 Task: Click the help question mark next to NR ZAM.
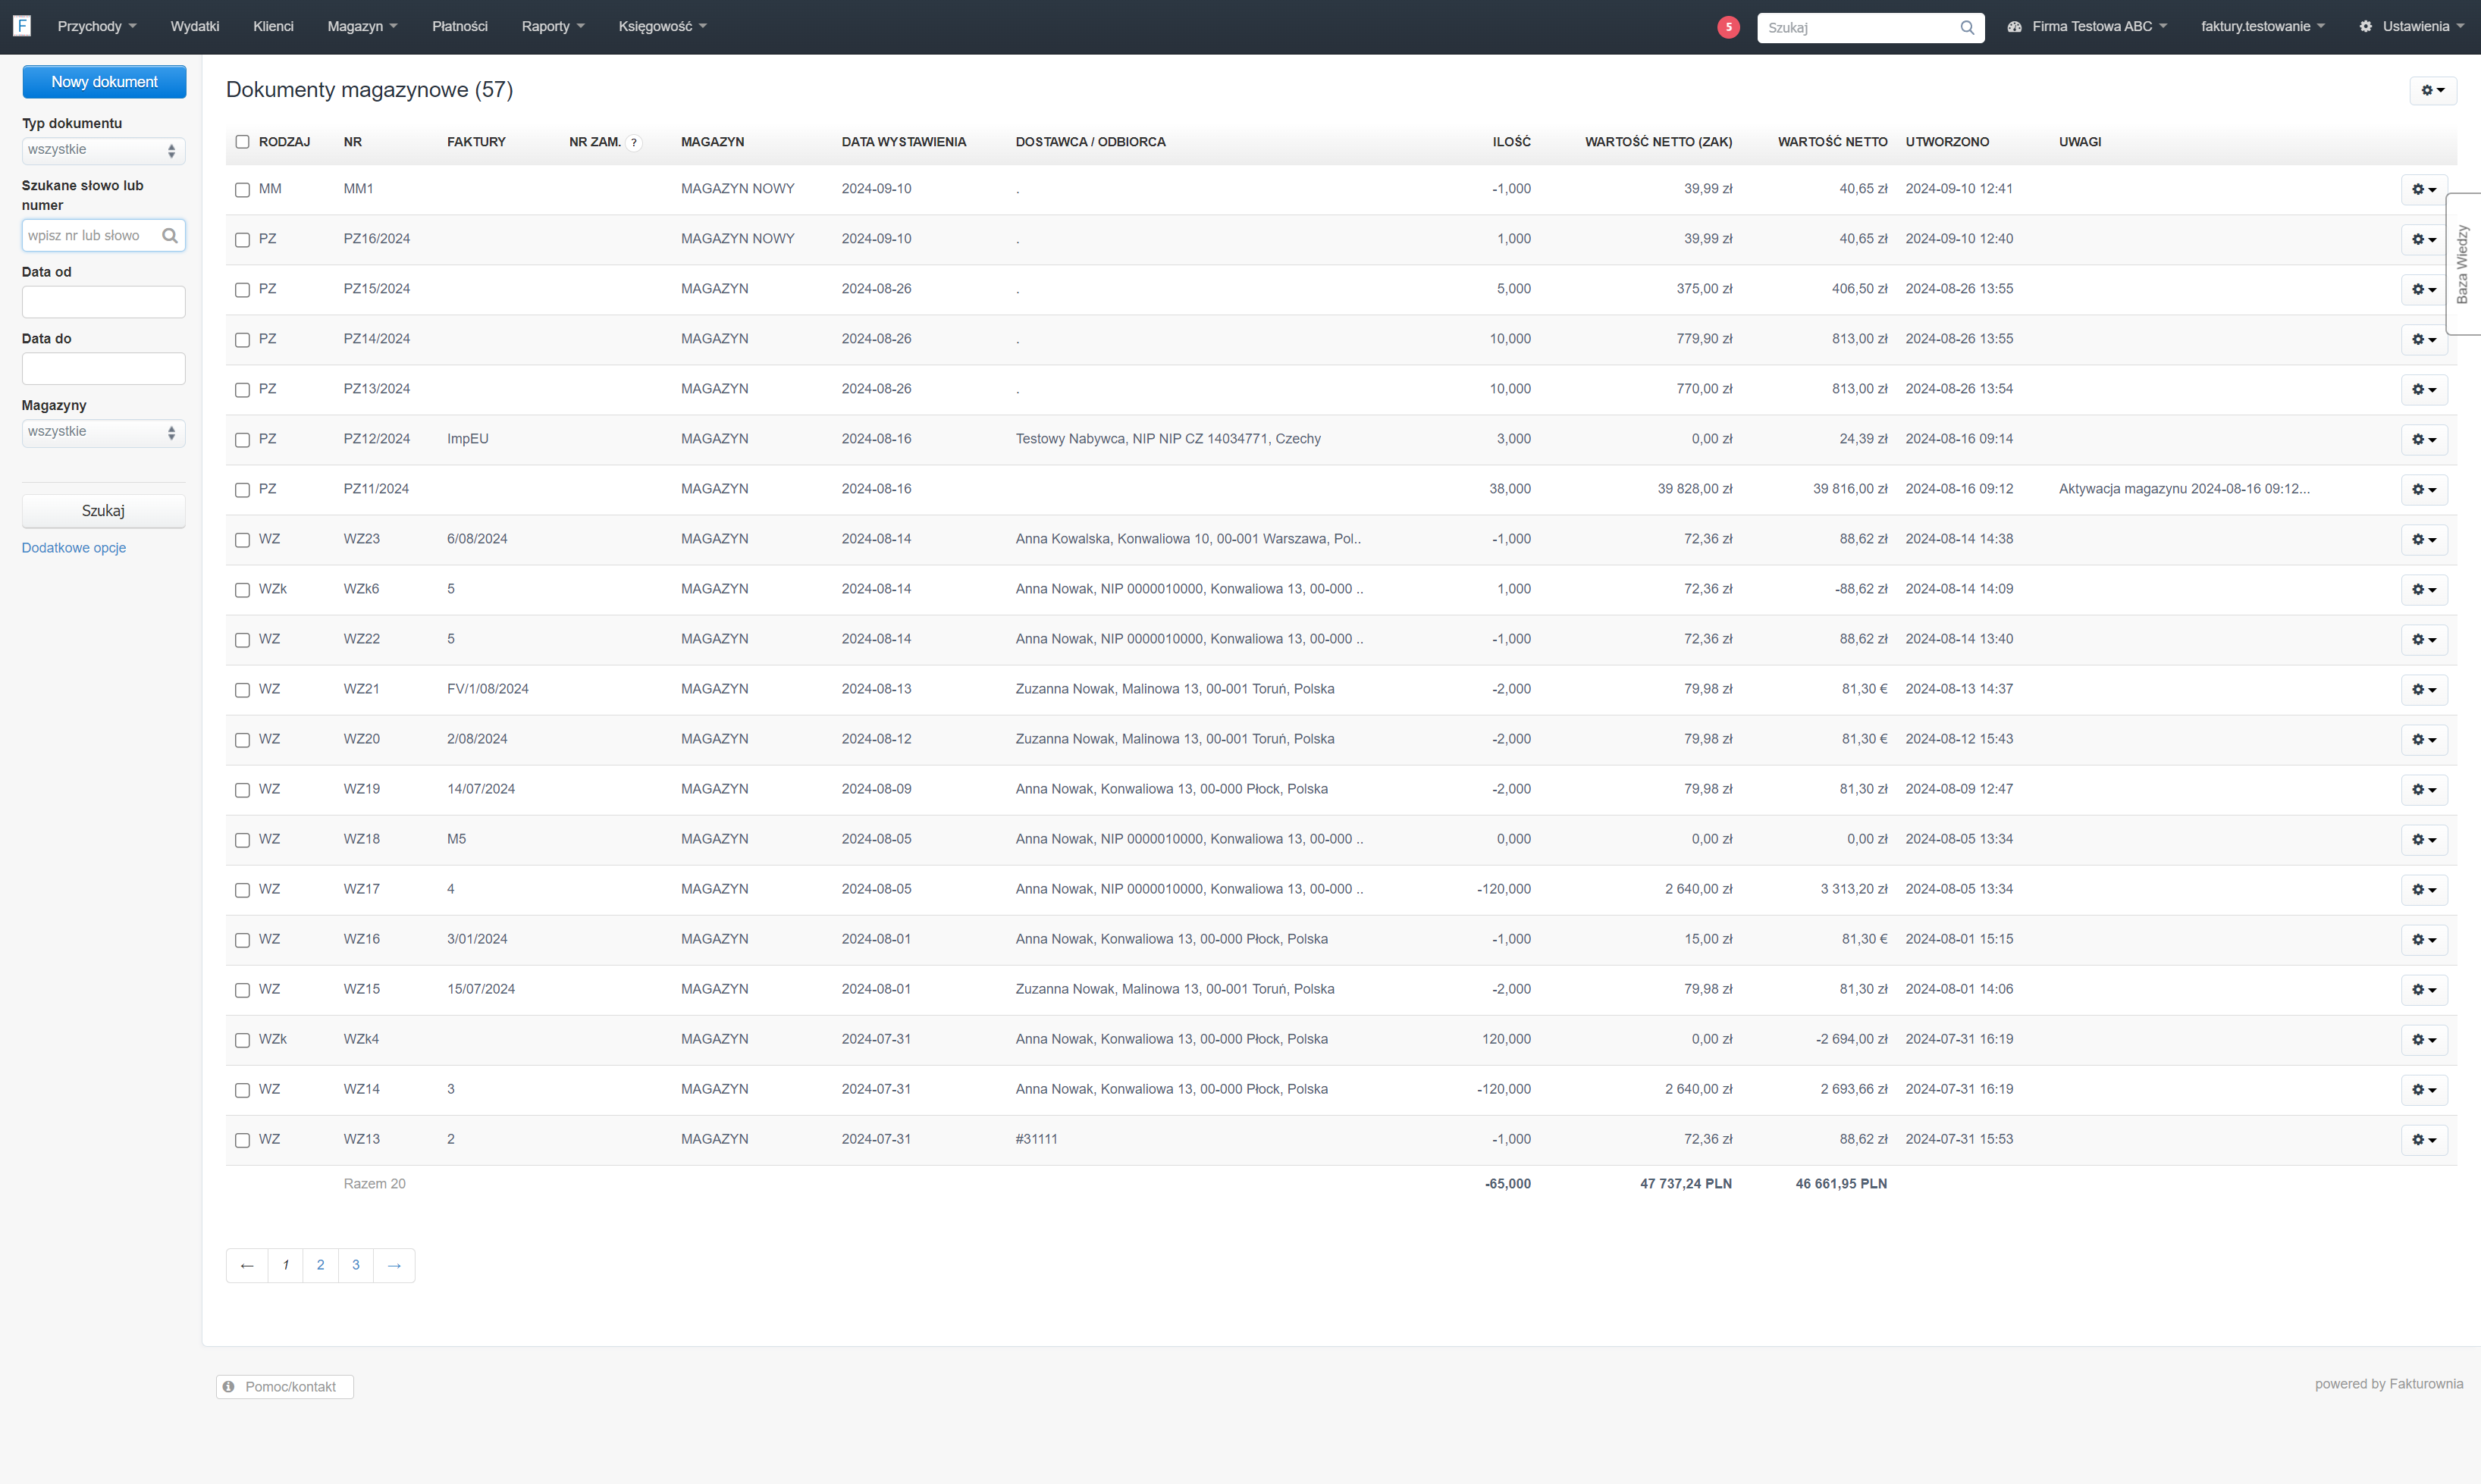[634, 142]
